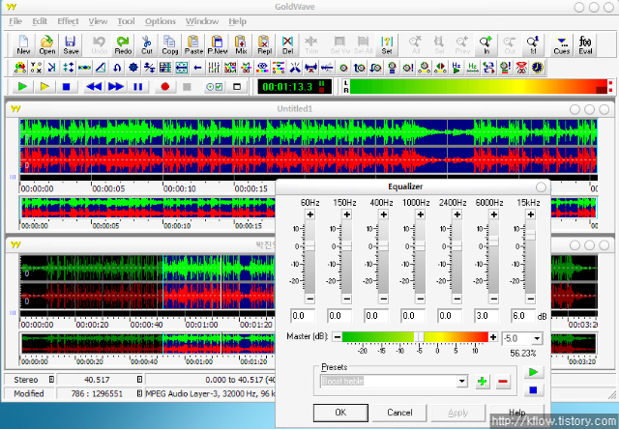Screen dimensions: 619x429
Task: Remove preset with red minus button
Action: point(503,382)
